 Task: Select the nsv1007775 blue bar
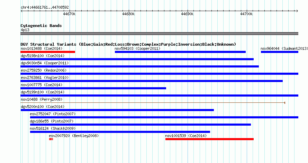pyautogui.click(x=93, y=88)
